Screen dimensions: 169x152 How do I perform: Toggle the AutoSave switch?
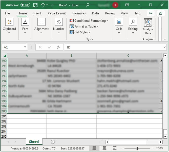[25, 5]
